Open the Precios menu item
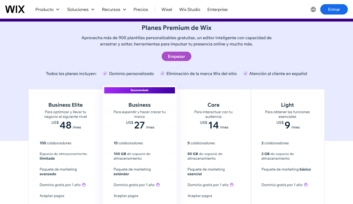 tap(141, 9)
